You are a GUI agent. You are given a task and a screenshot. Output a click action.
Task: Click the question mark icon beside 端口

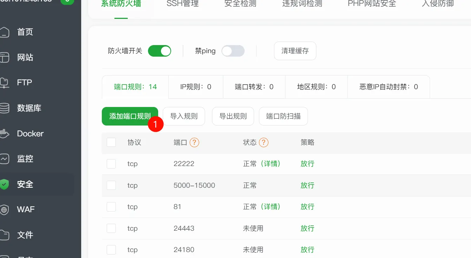pos(194,143)
